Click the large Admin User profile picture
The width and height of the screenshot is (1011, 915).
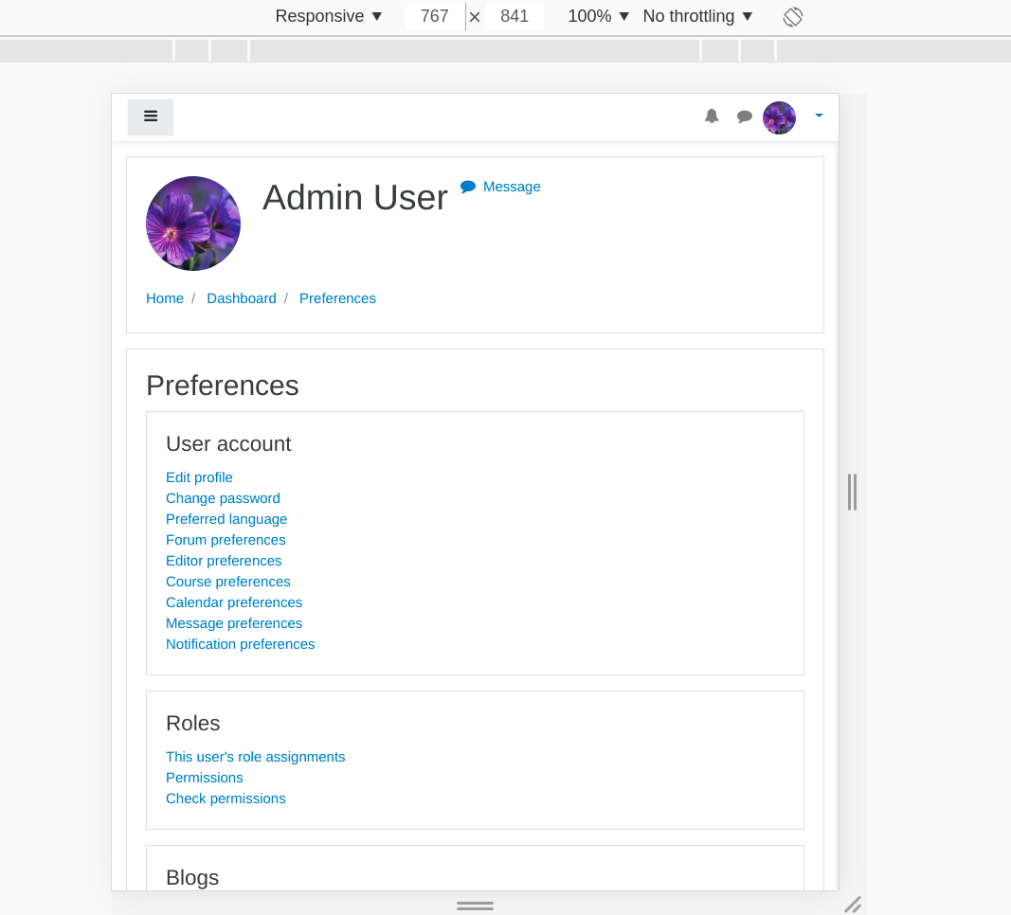(193, 224)
